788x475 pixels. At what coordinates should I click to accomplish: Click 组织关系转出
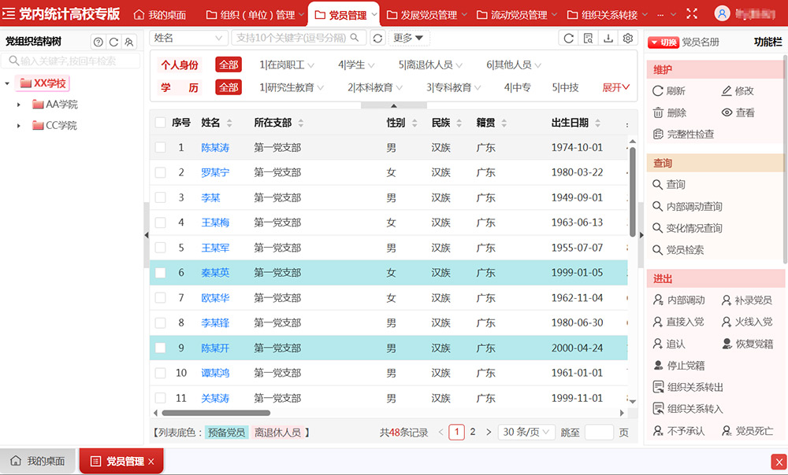point(687,387)
